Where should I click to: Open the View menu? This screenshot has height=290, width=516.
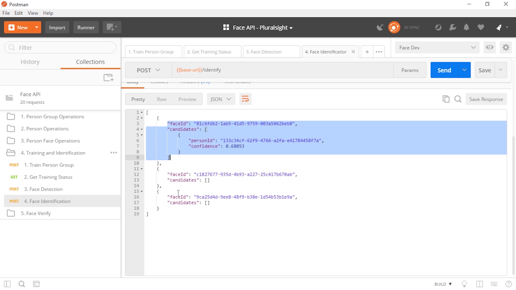[33, 13]
